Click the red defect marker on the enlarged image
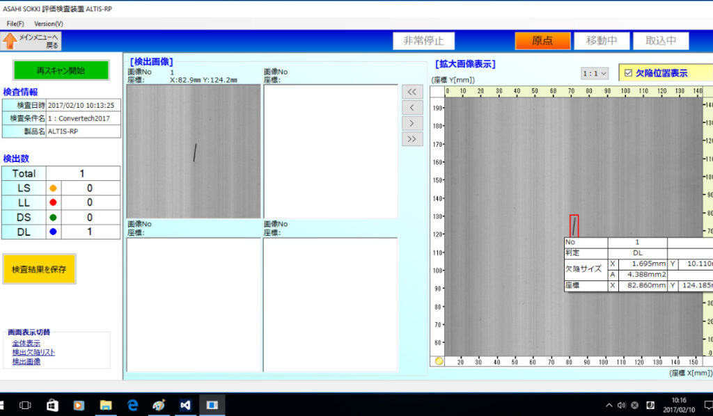 [x=574, y=225]
